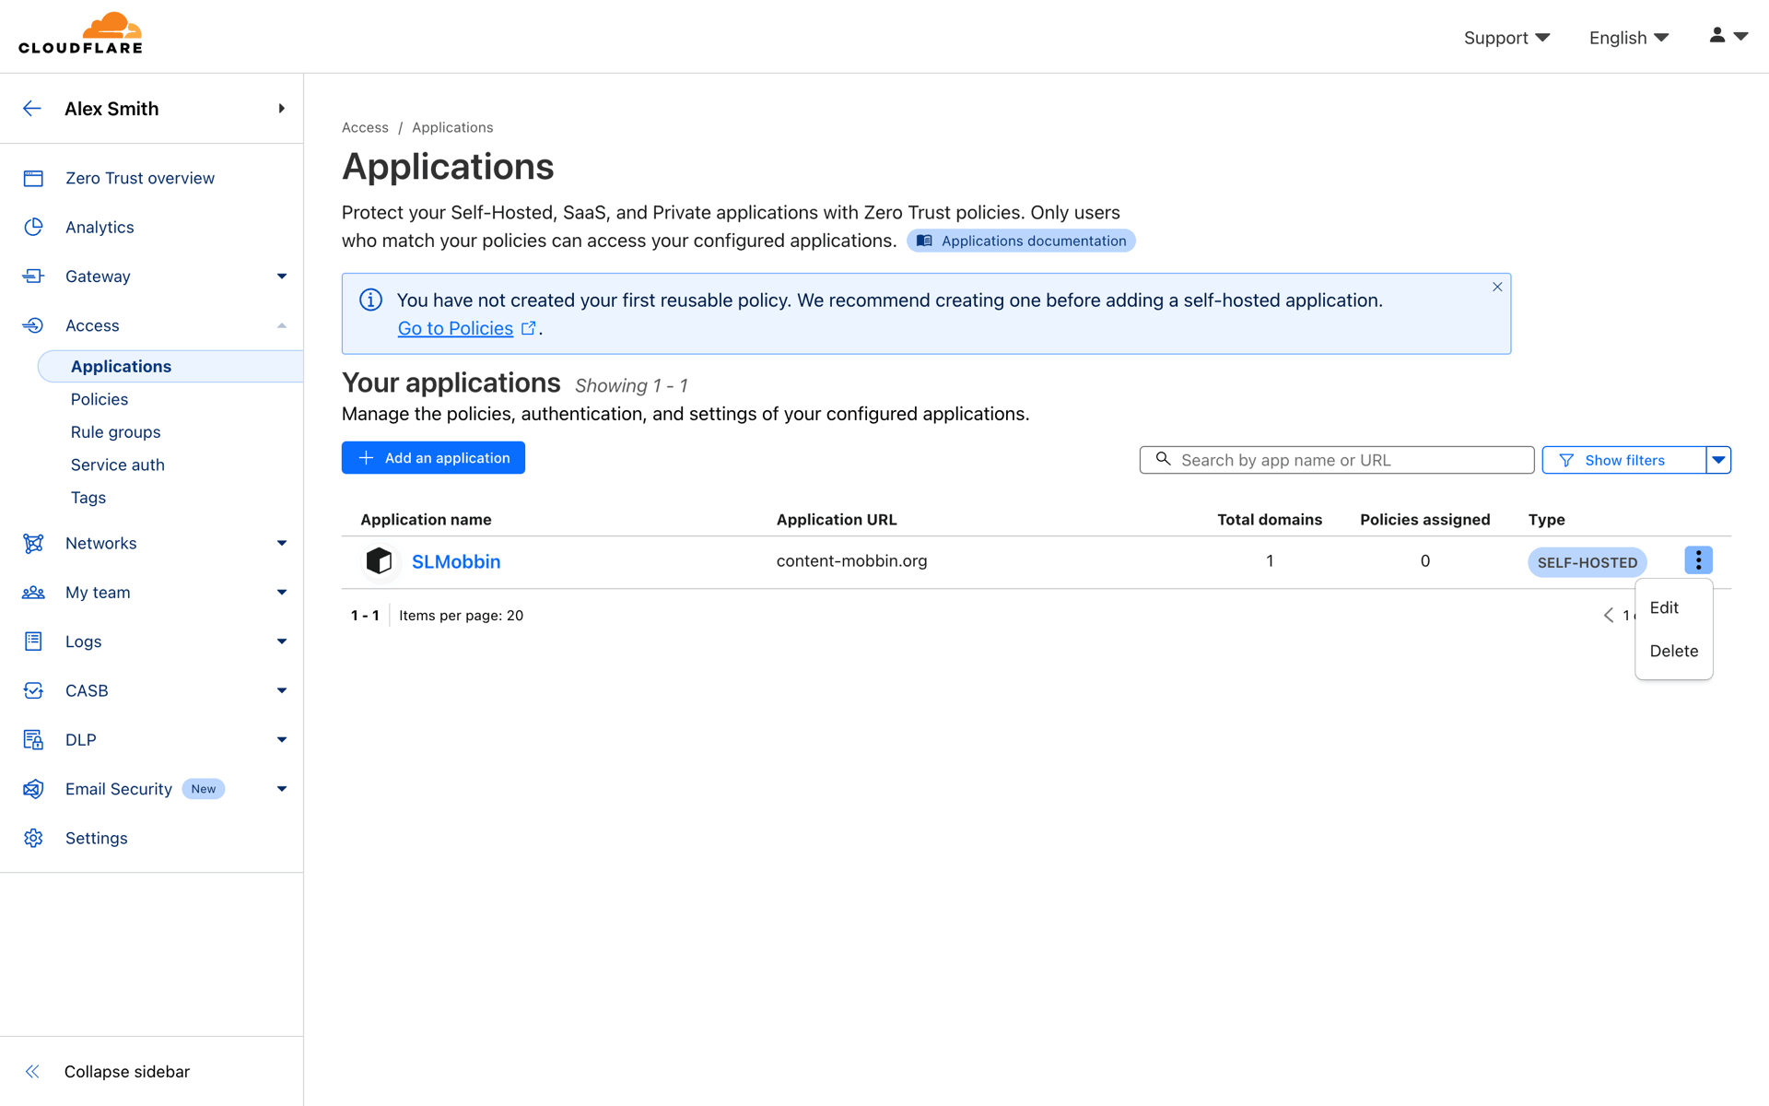This screenshot has width=1769, height=1106.
Task: Select Delete from the context menu
Action: [x=1673, y=651]
